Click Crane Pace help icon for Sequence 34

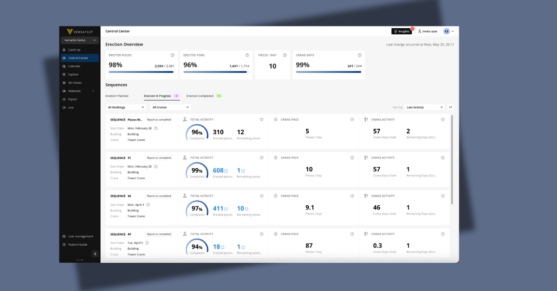(352, 196)
